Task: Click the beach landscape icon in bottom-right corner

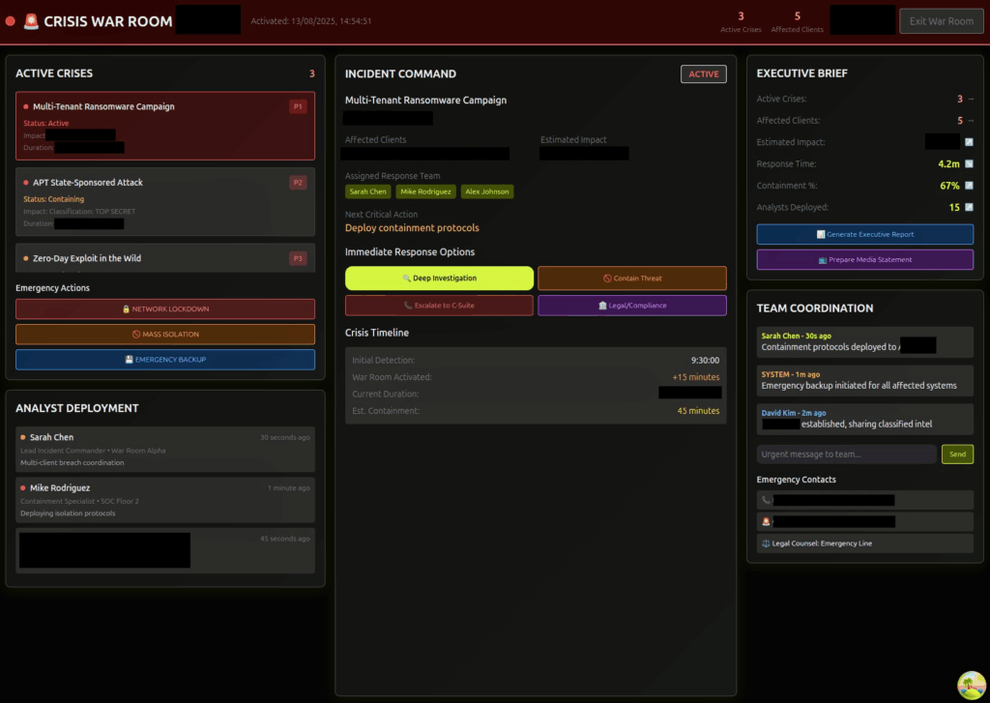Action: [970, 684]
